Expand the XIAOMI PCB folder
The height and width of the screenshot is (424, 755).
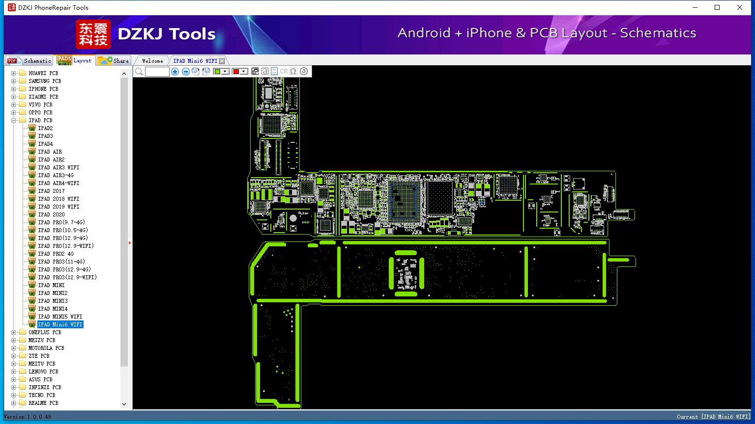pyautogui.click(x=14, y=97)
